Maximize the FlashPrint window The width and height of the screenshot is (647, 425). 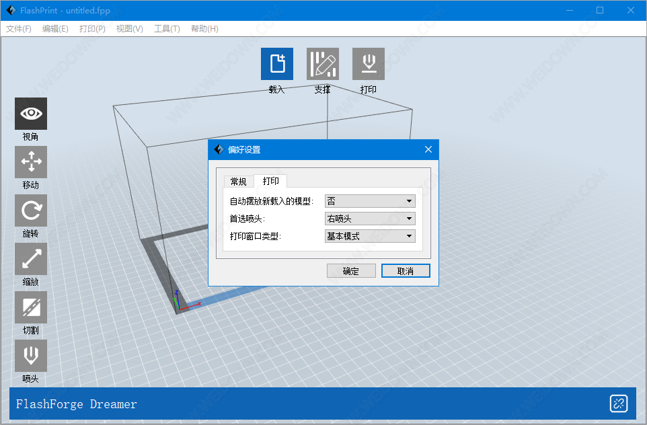[600, 10]
